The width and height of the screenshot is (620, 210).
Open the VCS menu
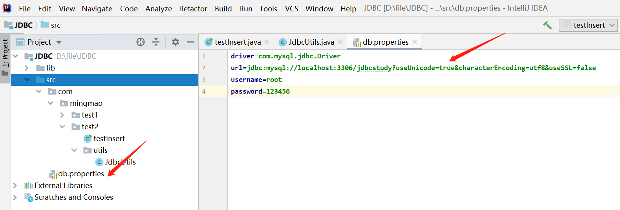291,9
